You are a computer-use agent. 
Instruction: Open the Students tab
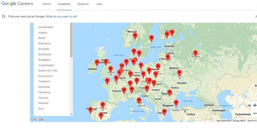[83, 4]
